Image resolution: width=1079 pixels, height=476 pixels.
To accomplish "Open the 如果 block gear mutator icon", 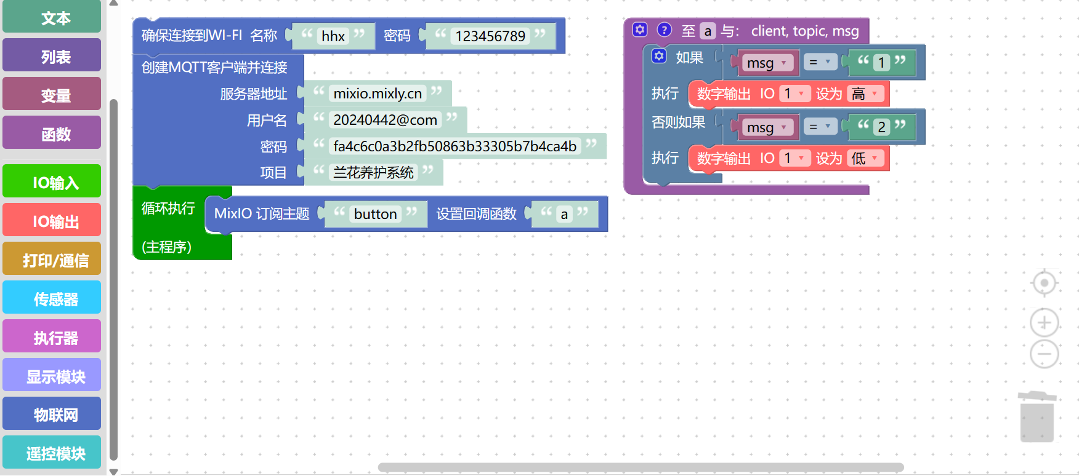I will tap(659, 57).
